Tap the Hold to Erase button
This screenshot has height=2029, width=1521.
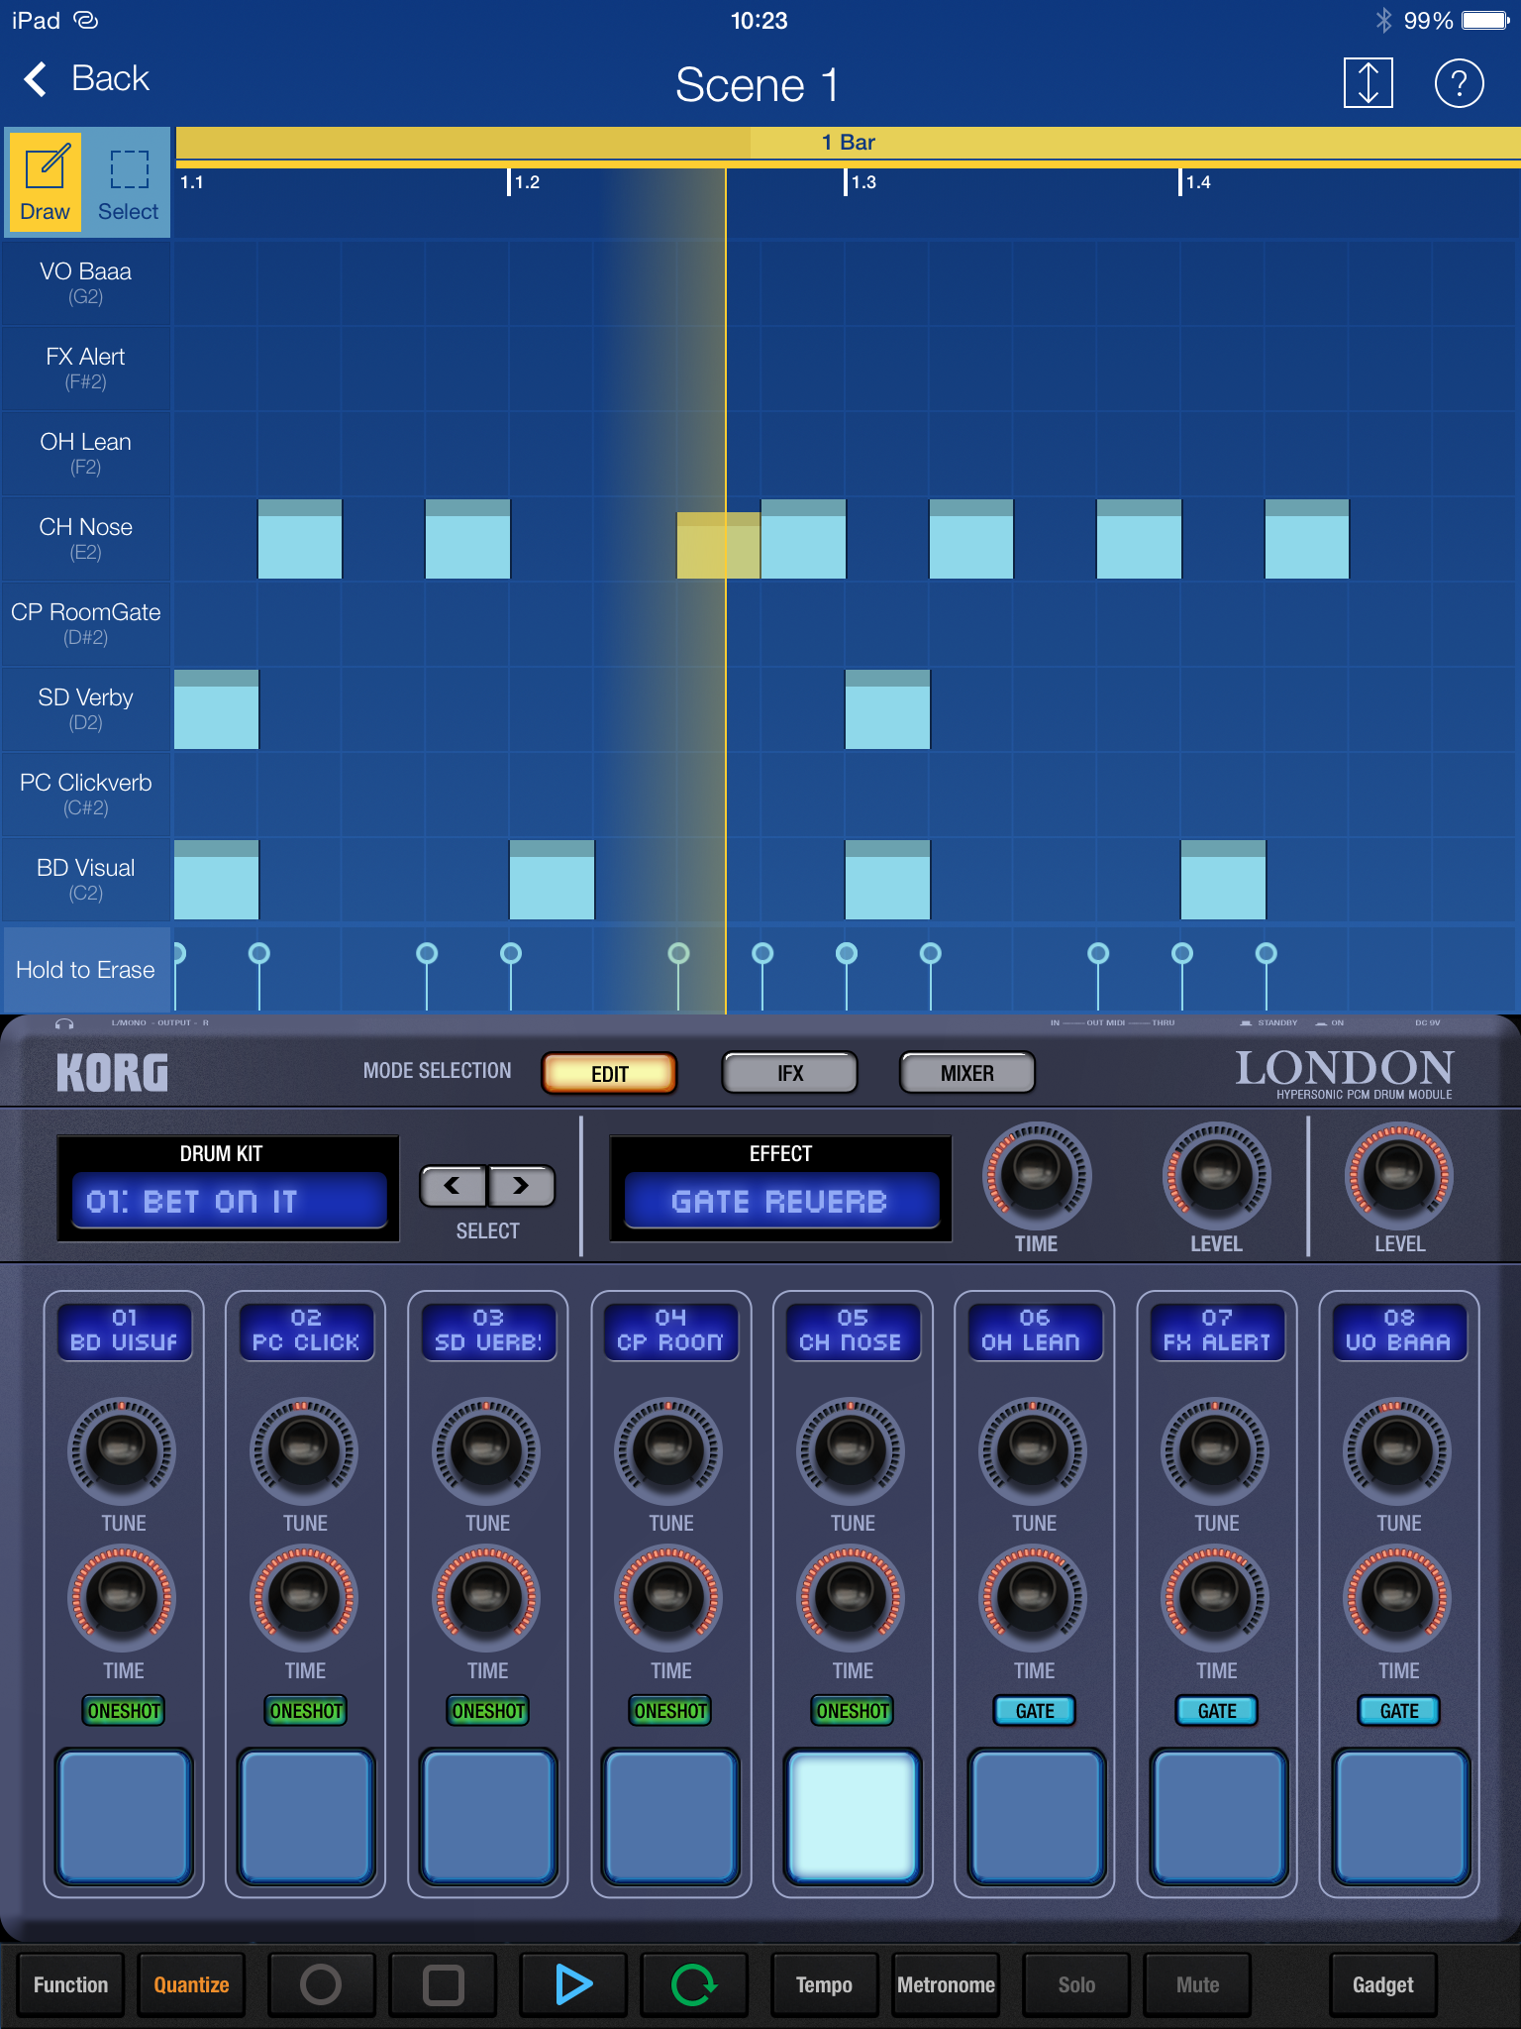(86, 970)
